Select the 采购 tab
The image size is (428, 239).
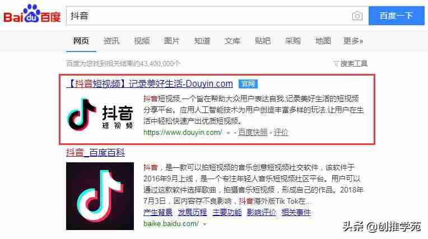[x=292, y=41]
